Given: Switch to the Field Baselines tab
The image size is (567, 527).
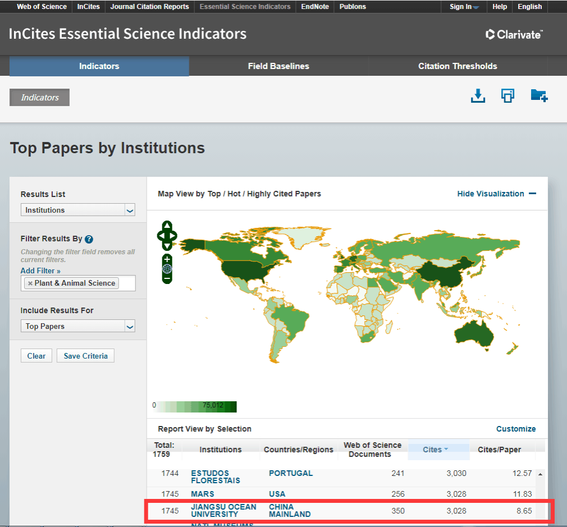Looking at the screenshot, I should pos(278,66).
